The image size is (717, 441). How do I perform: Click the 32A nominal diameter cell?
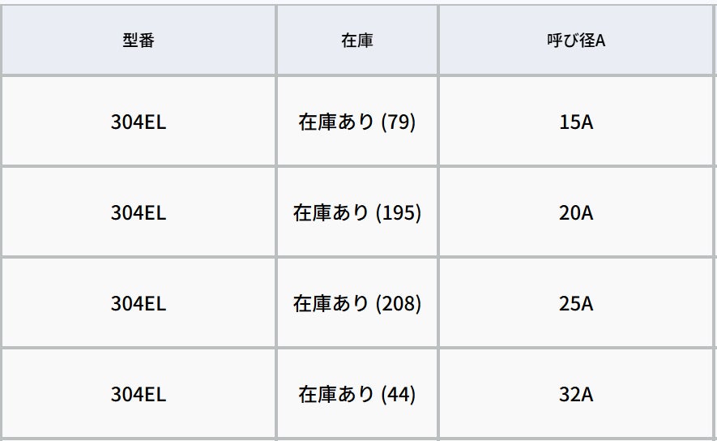[x=576, y=395]
